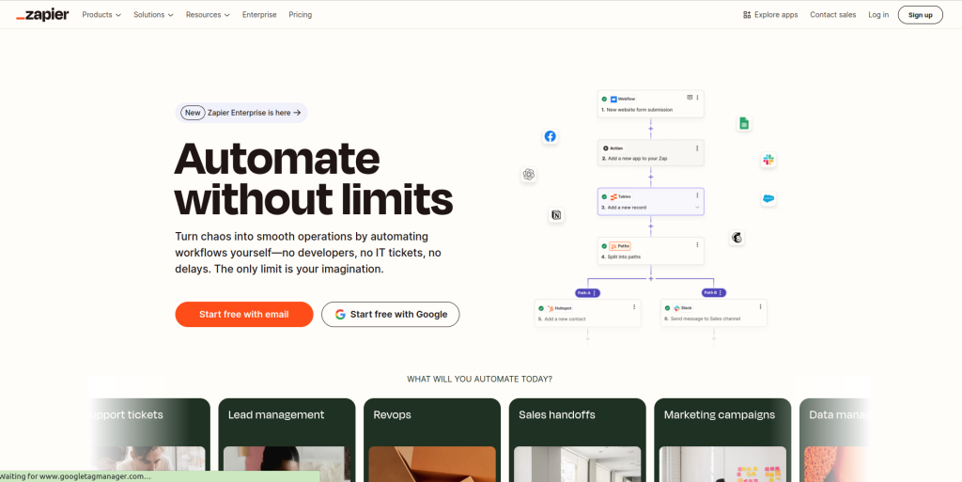Expand the chevron on Tables step
Screen dimensions: 962x482
click(x=696, y=207)
